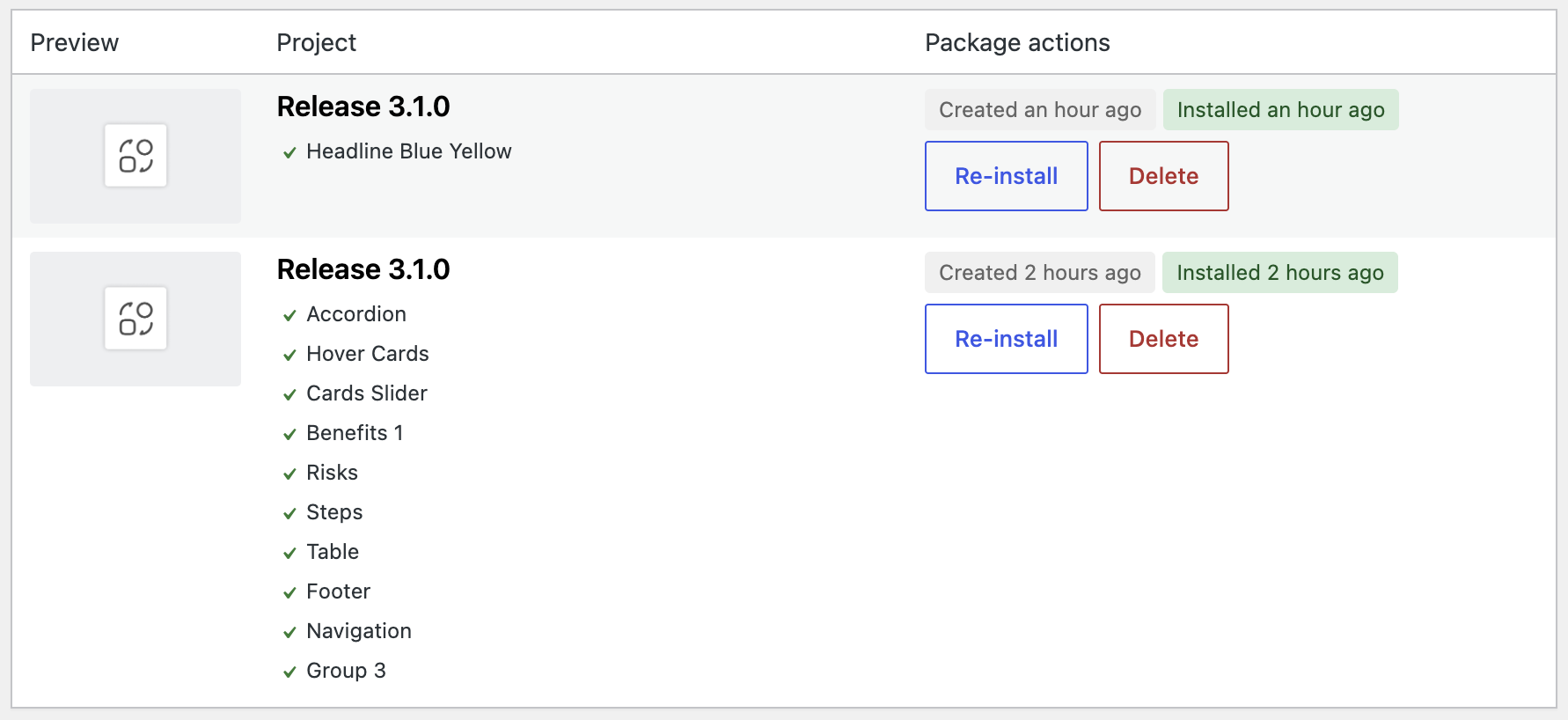The image size is (1568, 720).
Task: Delete the package created 2 hours ago
Action: point(1164,339)
